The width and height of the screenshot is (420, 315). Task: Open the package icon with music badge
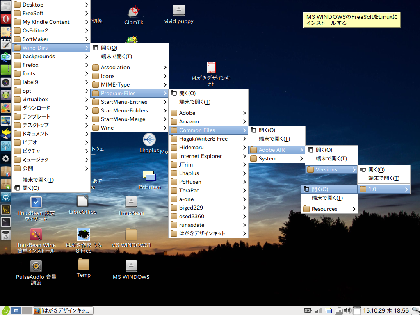tap(6, 171)
